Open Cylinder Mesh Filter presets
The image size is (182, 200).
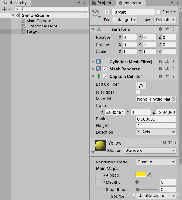(x=167, y=62)
